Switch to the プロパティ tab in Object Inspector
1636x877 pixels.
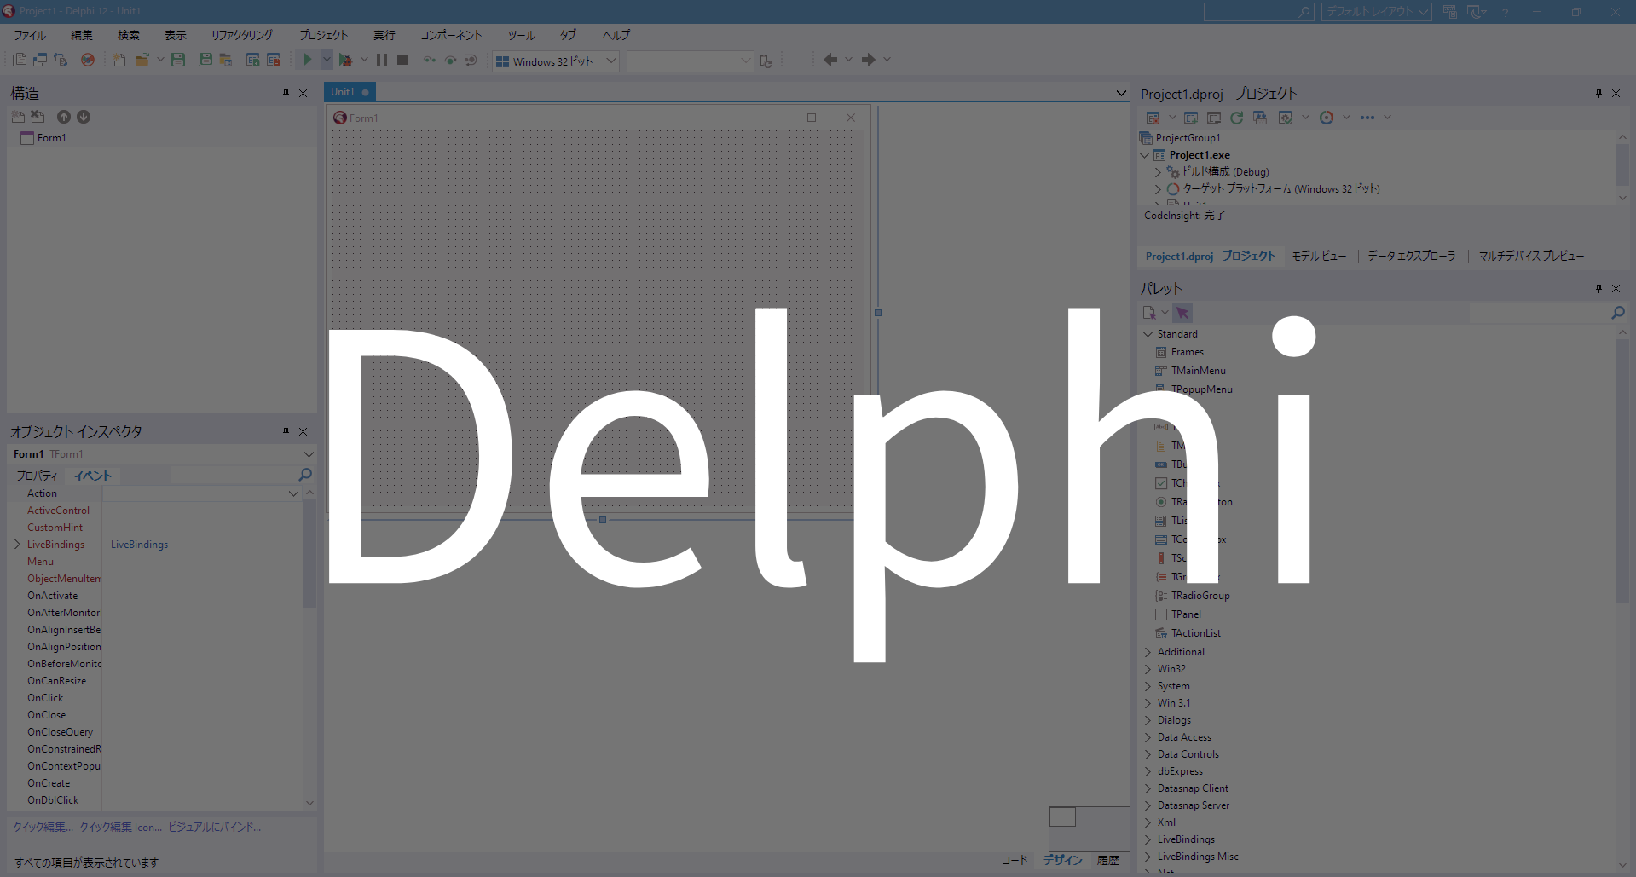(x=37, y=476)
